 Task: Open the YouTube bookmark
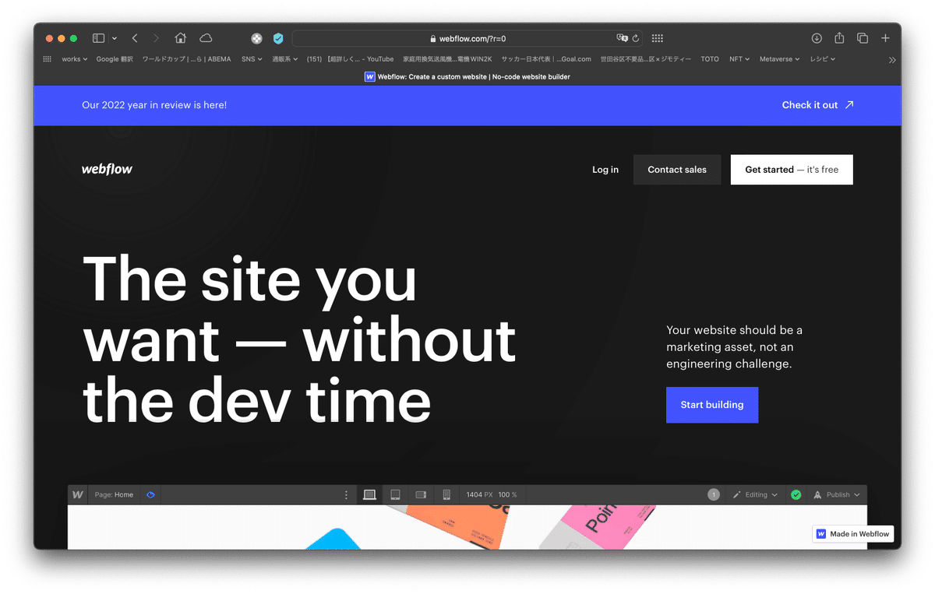pyautogui.click(x=350, y=59)
